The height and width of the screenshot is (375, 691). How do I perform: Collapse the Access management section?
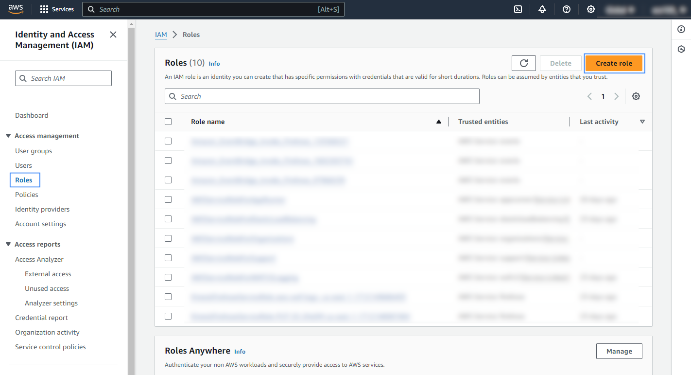(8, 136)
